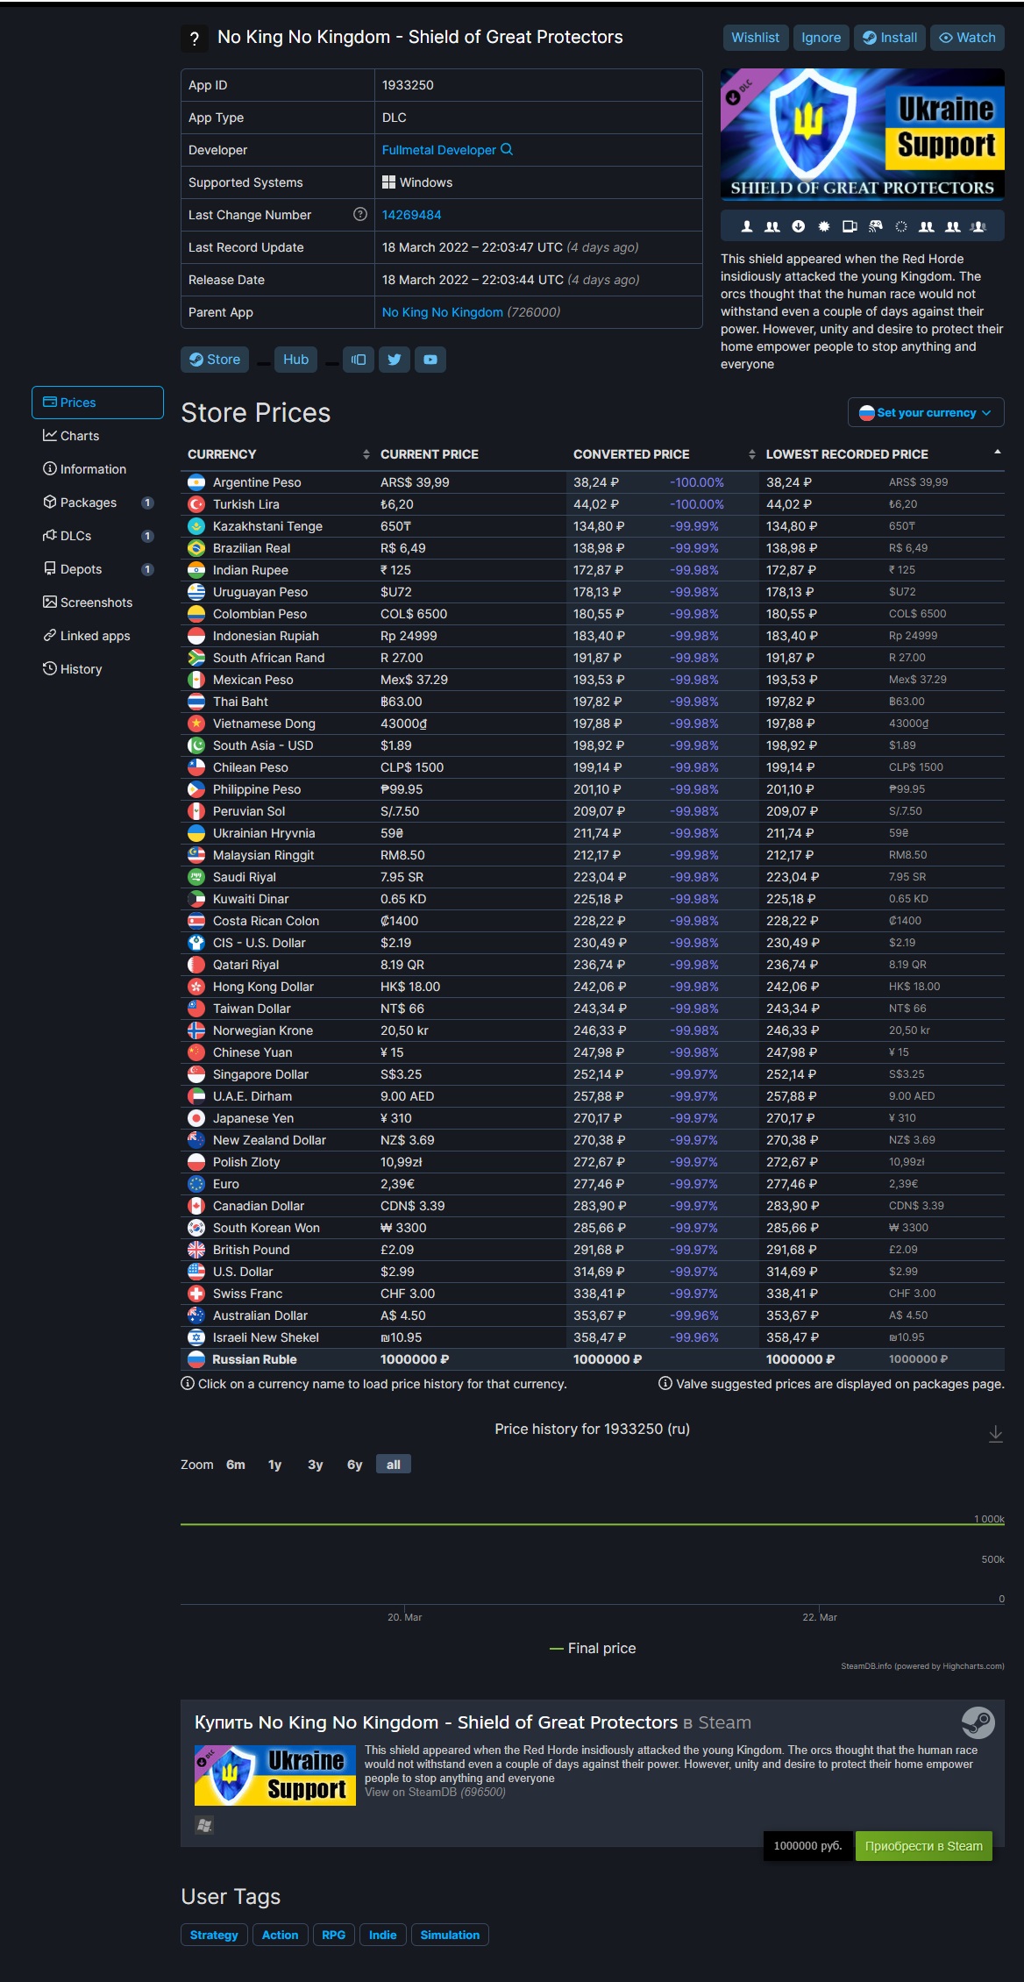Open the Screenshots section in sidebar
1024x1982 pixels.
click(x=97, y=602)
